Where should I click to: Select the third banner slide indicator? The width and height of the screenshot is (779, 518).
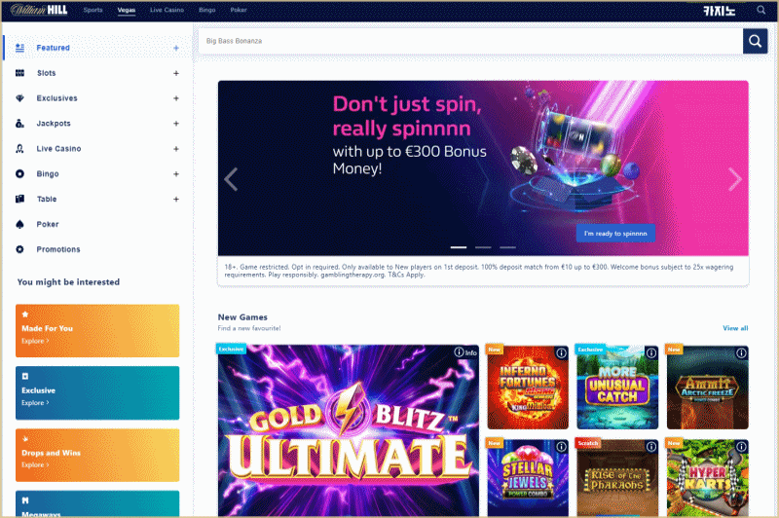[x=507, y=247]
